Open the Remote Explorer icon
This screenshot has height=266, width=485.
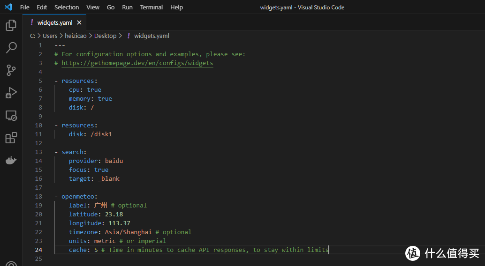click(x=11, y=115)
